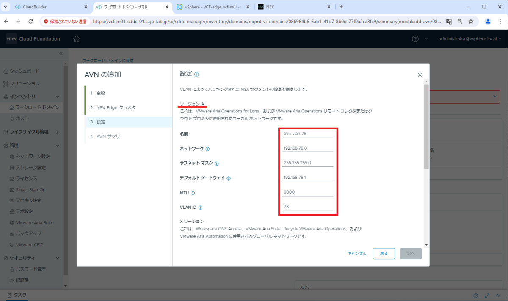Screen dimensions: 508x301
Task: Select wizard step 1 全般
Action: 129,93
